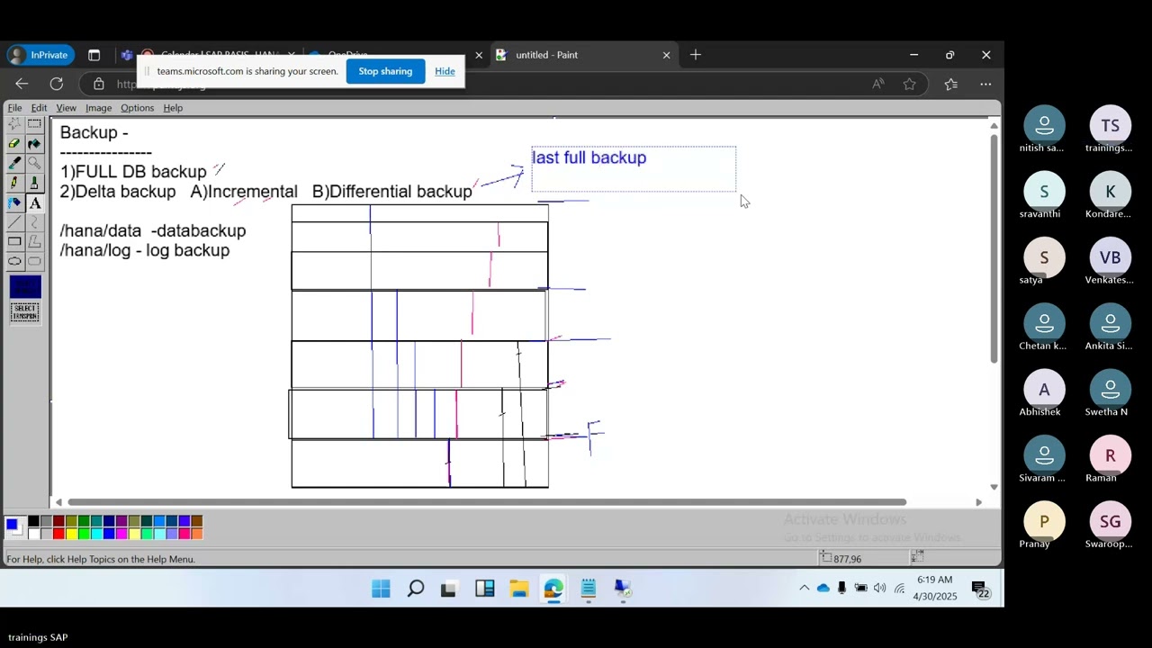1152x648 pixels.
Task: Select participant Raman's avatar
Action: click(x=1110, y=455)
